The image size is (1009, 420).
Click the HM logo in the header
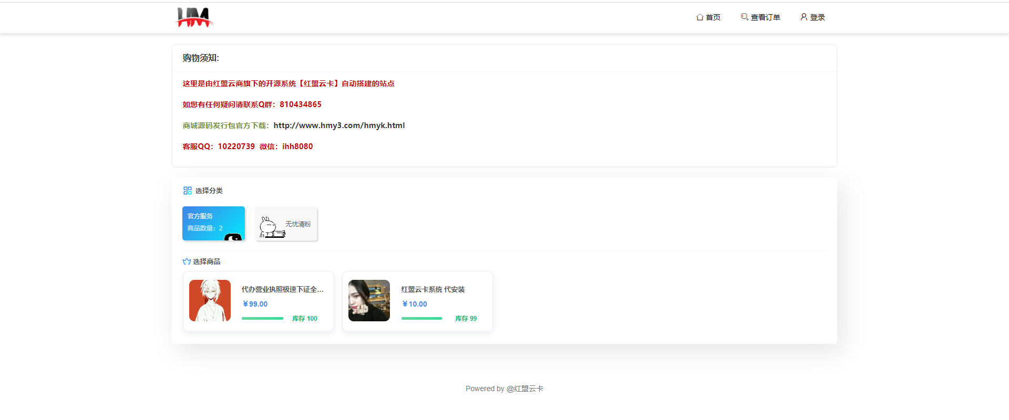click(194, 17)
